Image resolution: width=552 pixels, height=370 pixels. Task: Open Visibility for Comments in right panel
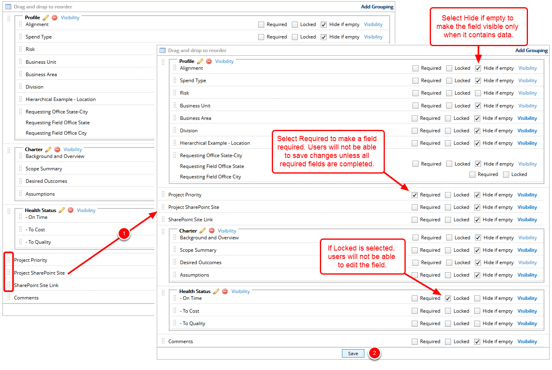coord(527,342)
